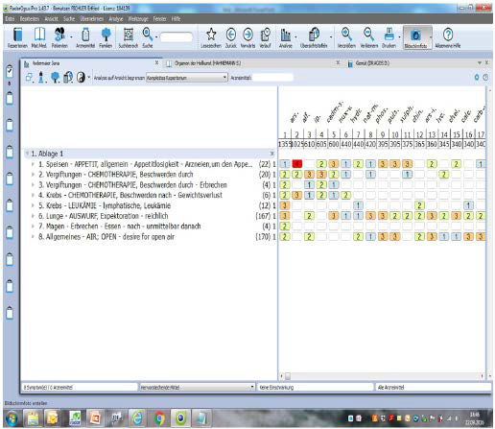
Task: Expand row '2. Vergiftungen - CHEMOTHERAPIE, Beschwerden durch'
Action: [x=33, y=175]
